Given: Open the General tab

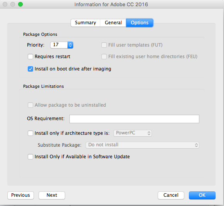Looking at the screenshot, I should (113, 23).
